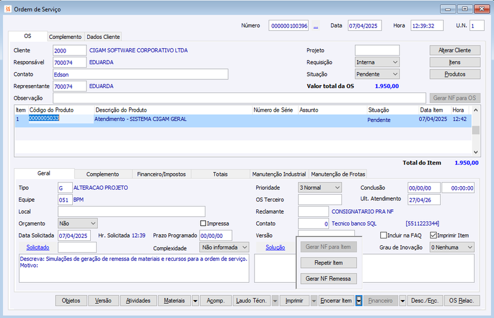Open the Financeiro/Impostos tab
Viewport: 494px width, 318px height.
coord(161,174)
